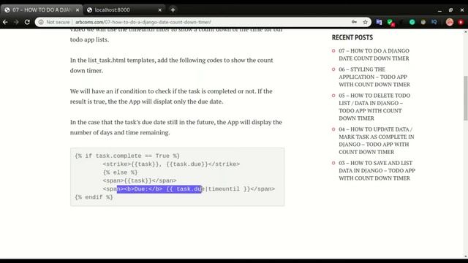Click the RECENT POSTS heading
Screen dimensions: 468x263
point(352,37)
